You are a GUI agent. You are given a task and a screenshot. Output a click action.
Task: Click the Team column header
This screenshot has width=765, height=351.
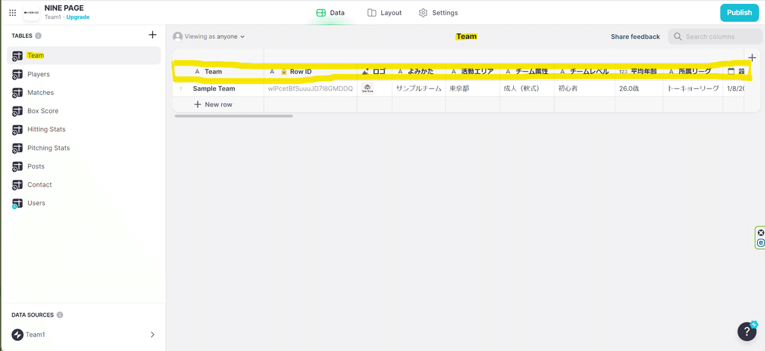pyautogui.click(x=219, y=71)
